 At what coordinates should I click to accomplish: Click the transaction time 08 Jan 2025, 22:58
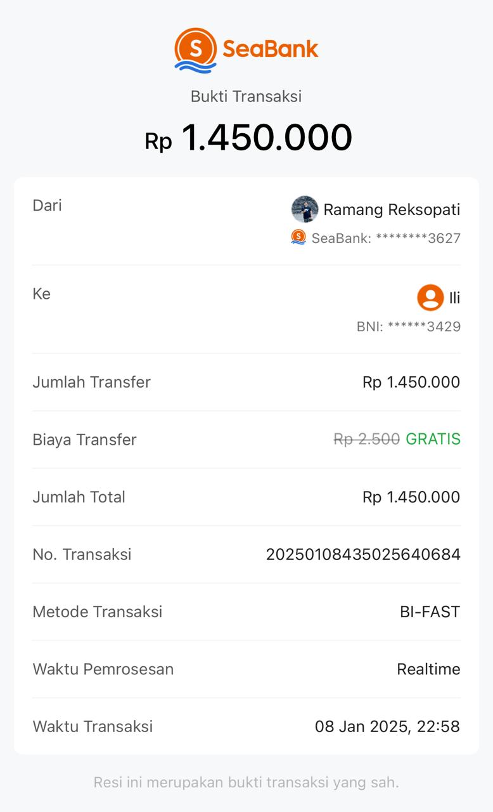[x=387, y=726]
